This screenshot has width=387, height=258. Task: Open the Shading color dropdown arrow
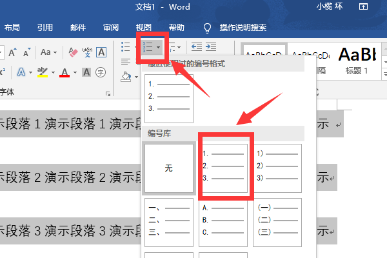pos(137,77)
